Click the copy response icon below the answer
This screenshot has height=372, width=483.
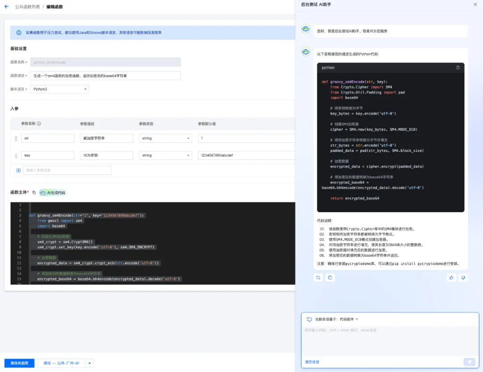[330, 277]
